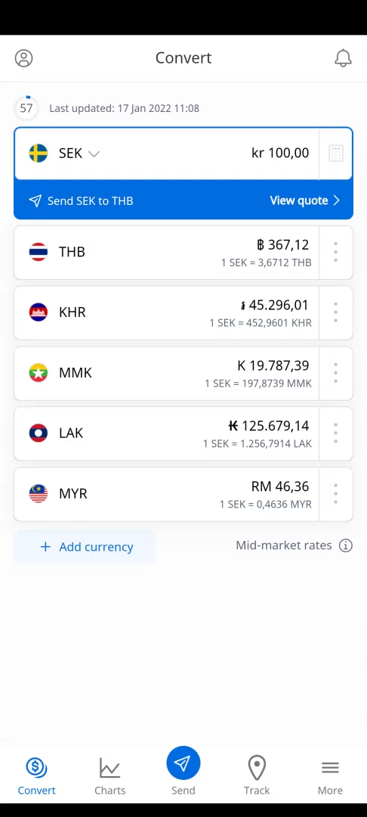The image size is (367, 817).
Task: Open three-dot options for LAK
Action: point(336,433)
